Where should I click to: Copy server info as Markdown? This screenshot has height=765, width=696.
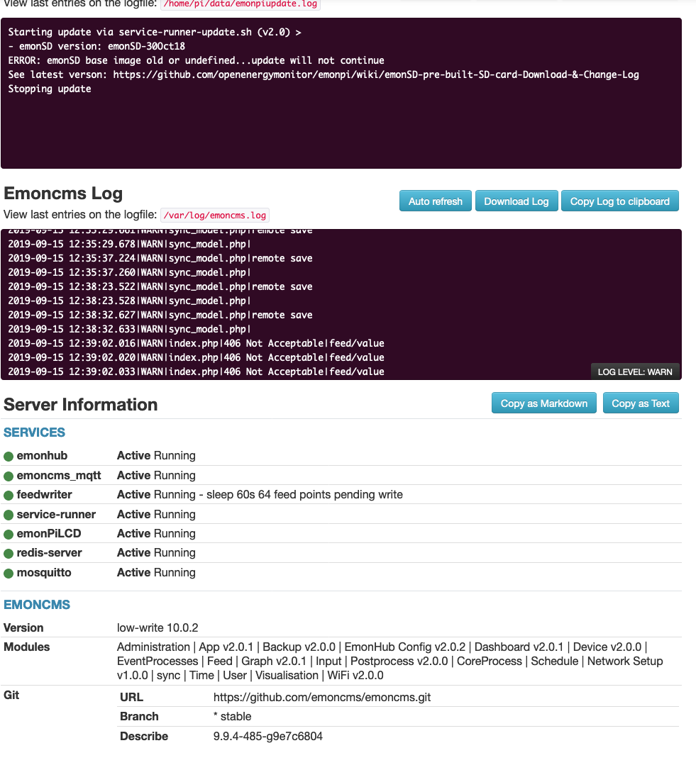pyautogui.click(x=543, y=403)
